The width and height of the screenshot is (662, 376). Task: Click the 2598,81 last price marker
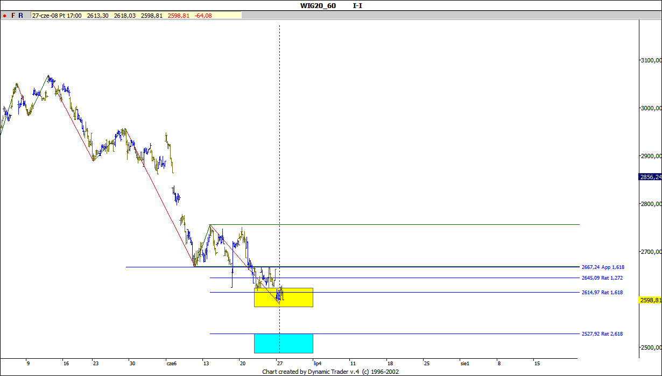pyautogui.click(x=650, y=300)
